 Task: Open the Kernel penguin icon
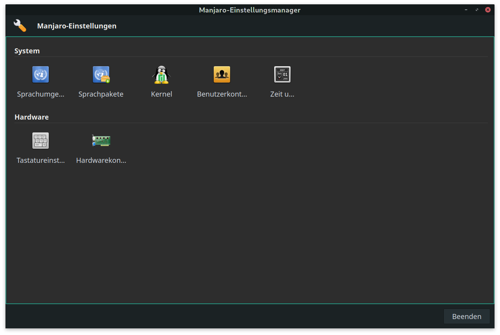161,74
